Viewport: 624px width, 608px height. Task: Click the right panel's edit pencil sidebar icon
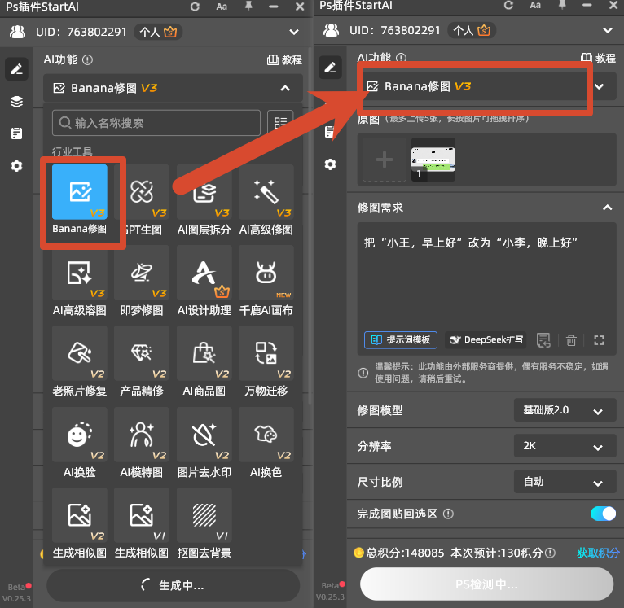pyautogui.click(x=330, y=68)
